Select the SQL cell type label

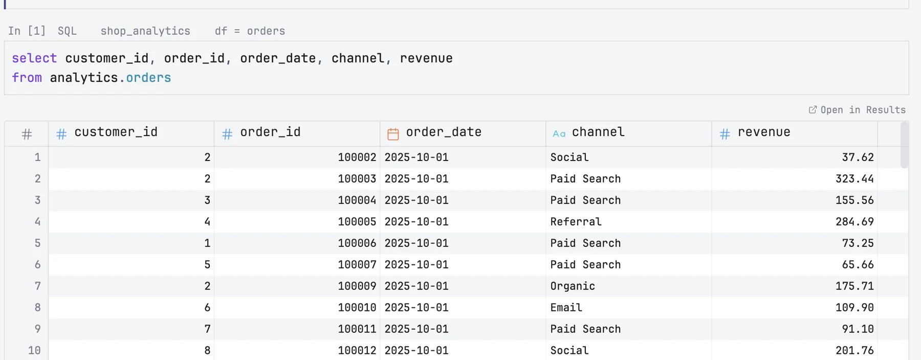[x=67, y=31]
